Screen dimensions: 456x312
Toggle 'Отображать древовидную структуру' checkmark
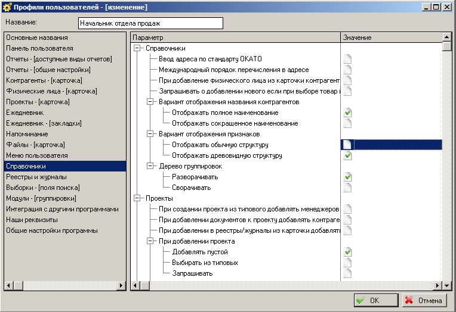[x=347, y=155]
